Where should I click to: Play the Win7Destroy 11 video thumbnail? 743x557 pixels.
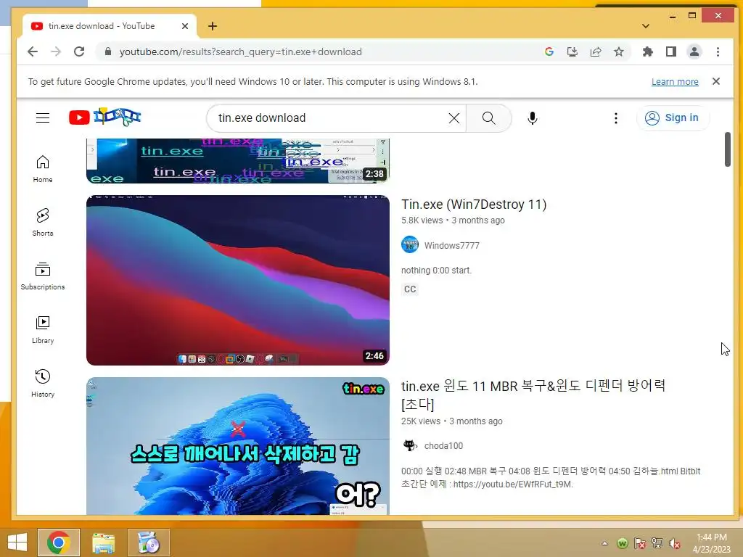tap(238, 280)
